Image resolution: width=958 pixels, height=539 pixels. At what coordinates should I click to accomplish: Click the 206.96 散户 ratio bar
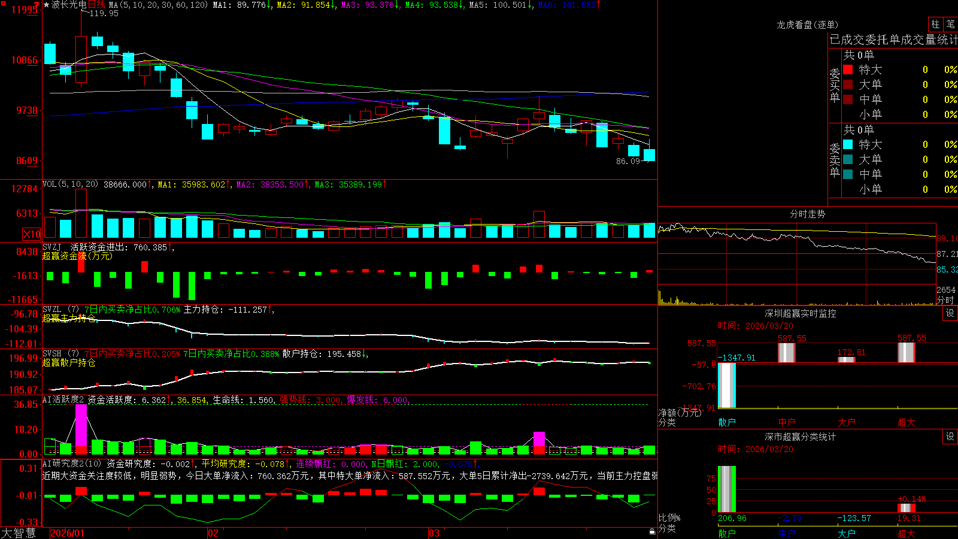(x=727, y=489)
